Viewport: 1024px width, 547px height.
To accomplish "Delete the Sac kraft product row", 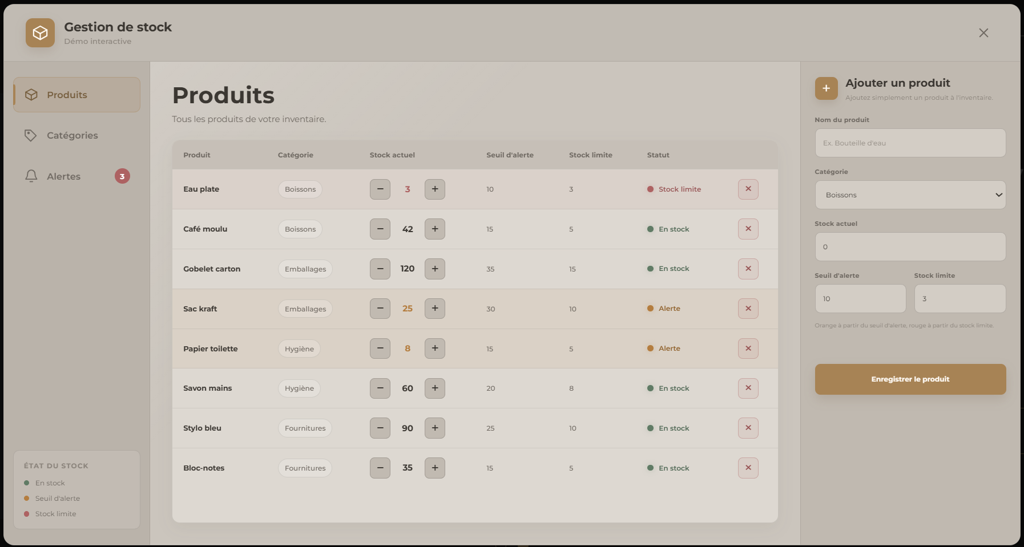I will point(748,309).
